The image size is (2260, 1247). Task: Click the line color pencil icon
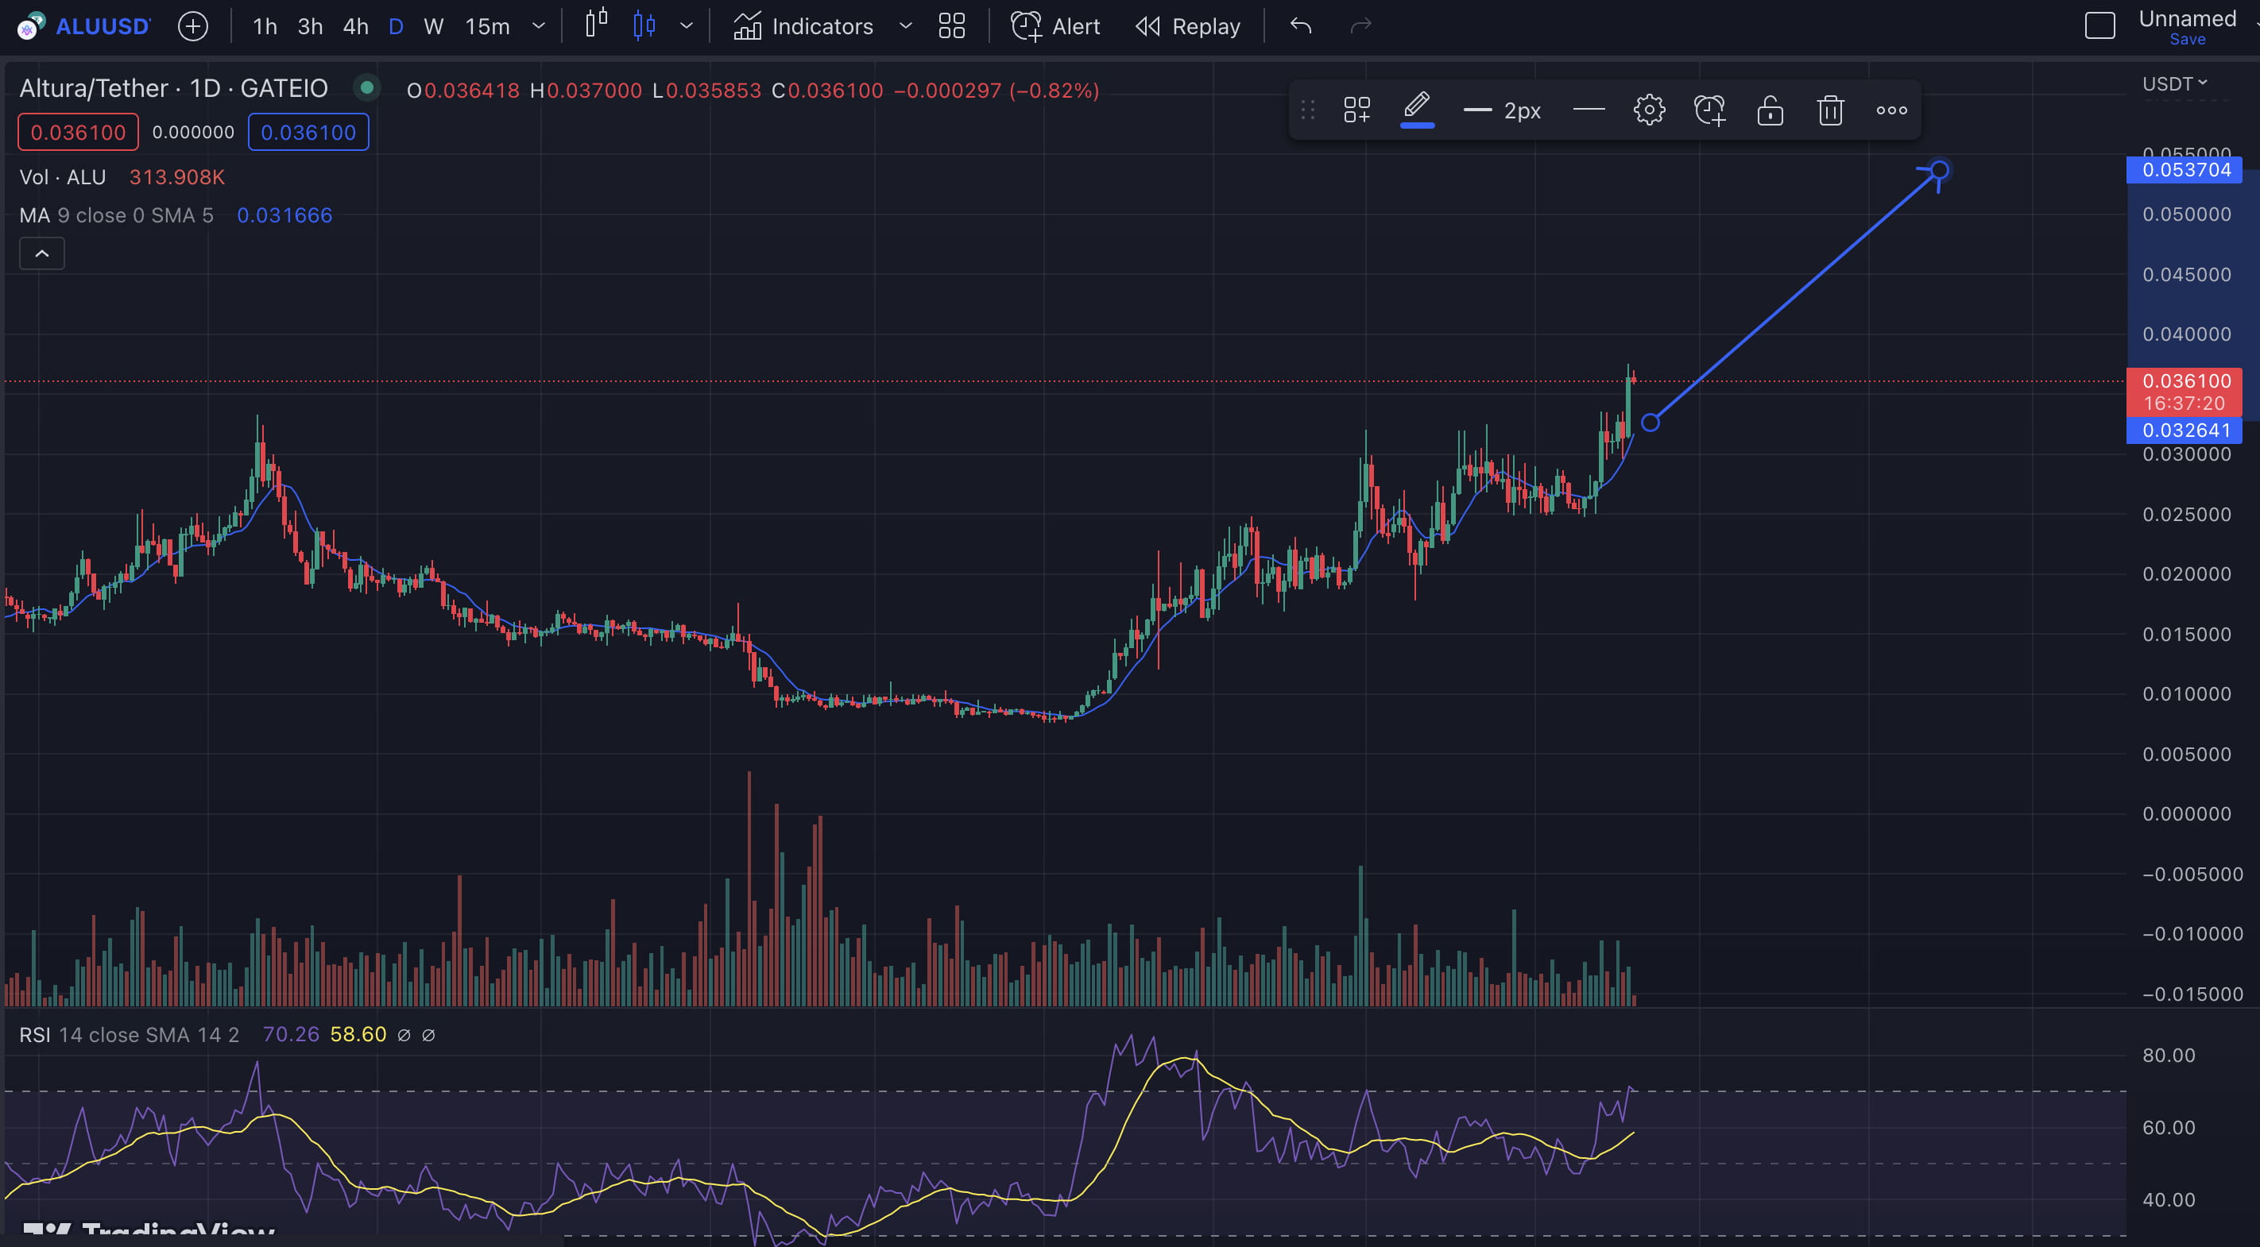1416,109
